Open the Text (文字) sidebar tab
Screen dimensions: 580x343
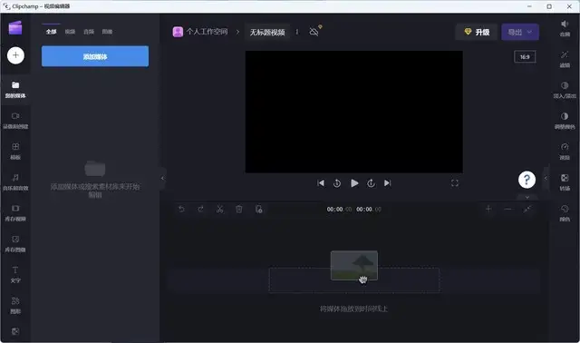15,274
